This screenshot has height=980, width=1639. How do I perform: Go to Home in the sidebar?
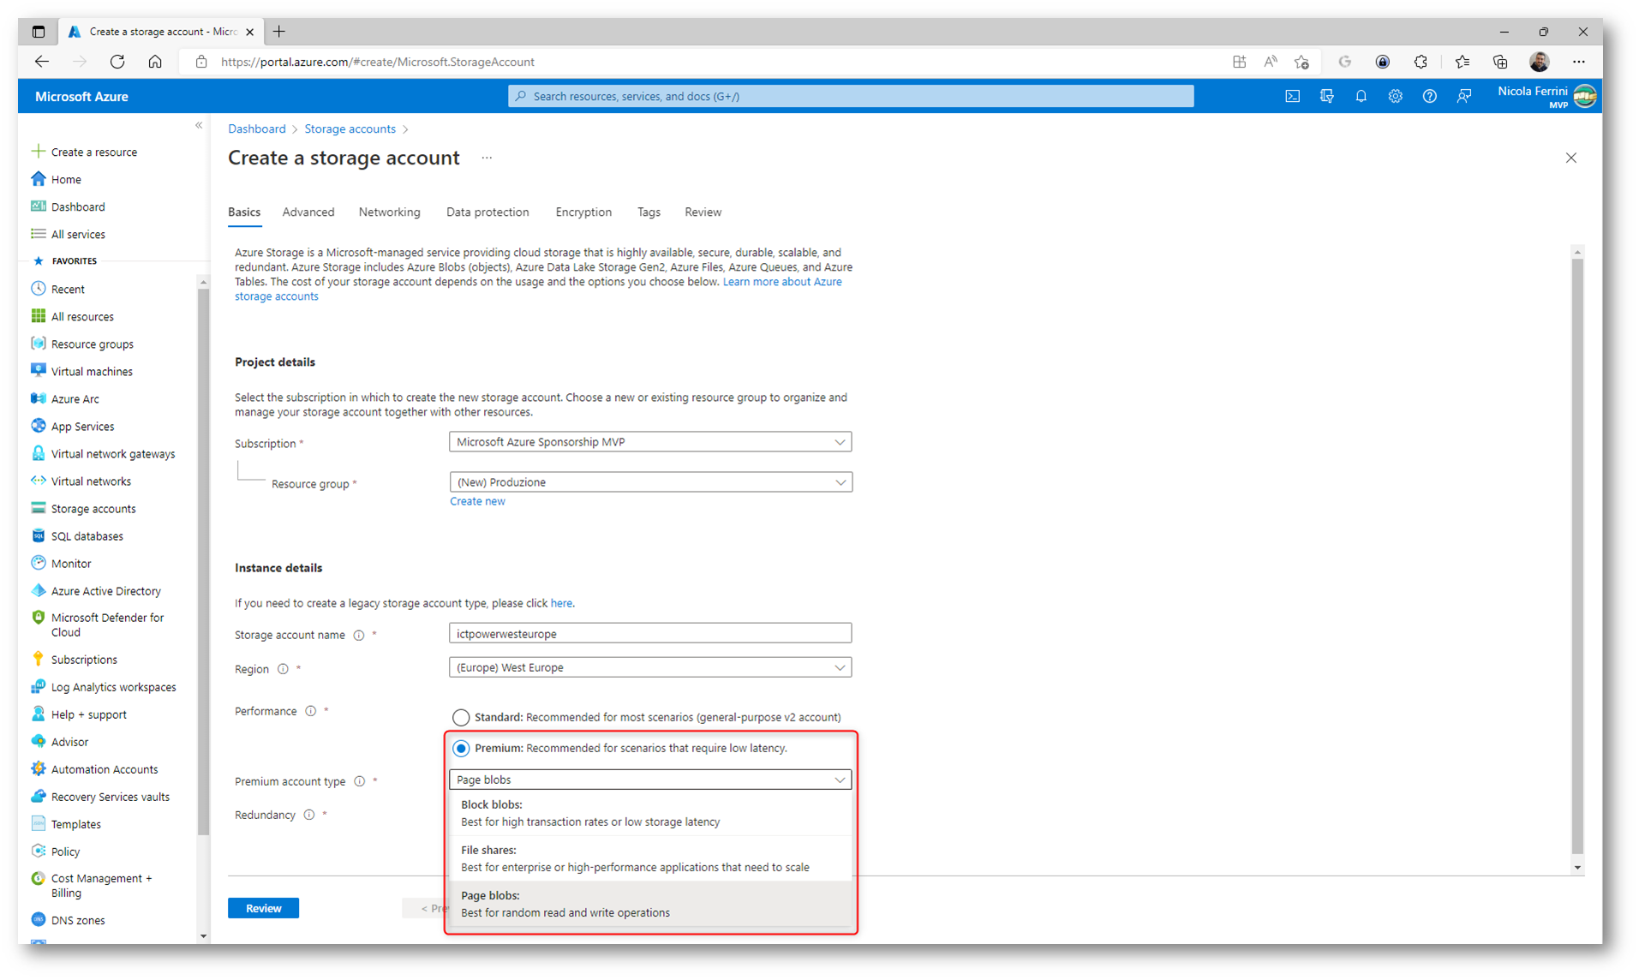(66, 179)
